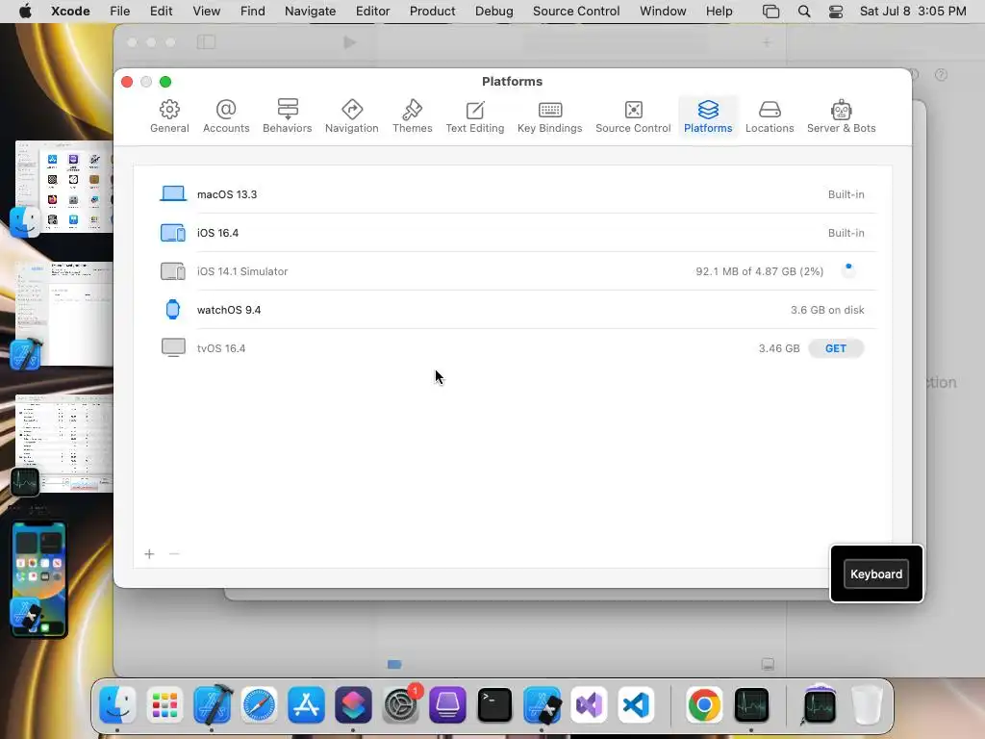Cancel iOS 14.1 Simulator download progress indicator
Viewport: 985px width, 739px height.
848,270
